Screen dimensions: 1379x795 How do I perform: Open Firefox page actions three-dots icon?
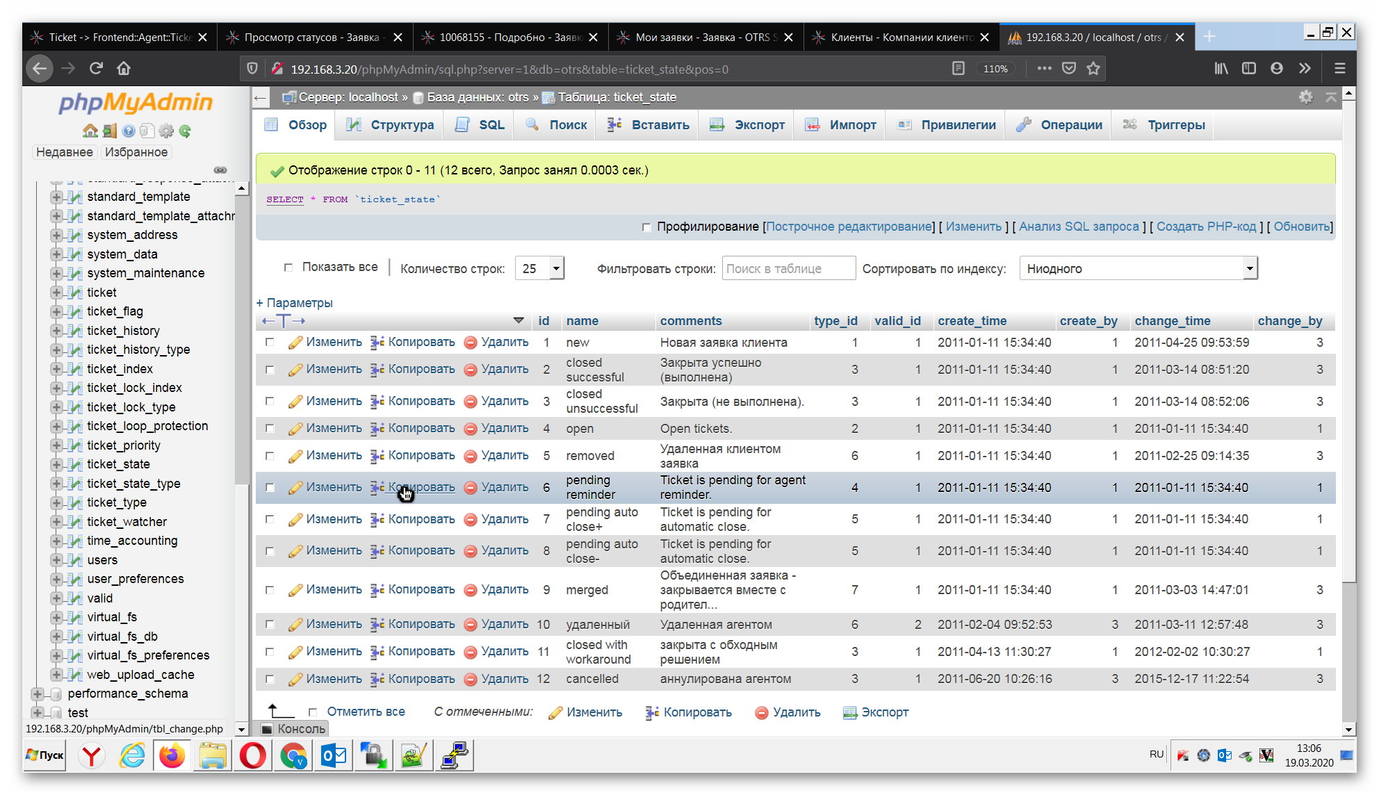1044,68
